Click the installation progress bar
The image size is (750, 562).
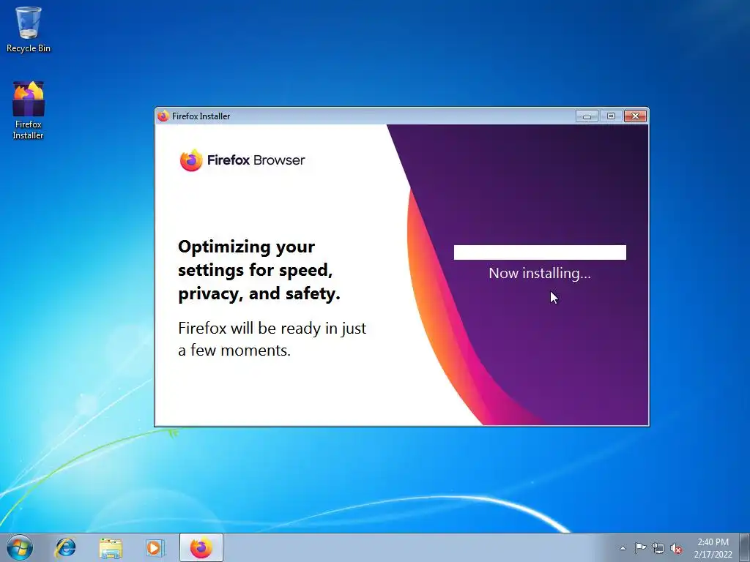(540, 252)
